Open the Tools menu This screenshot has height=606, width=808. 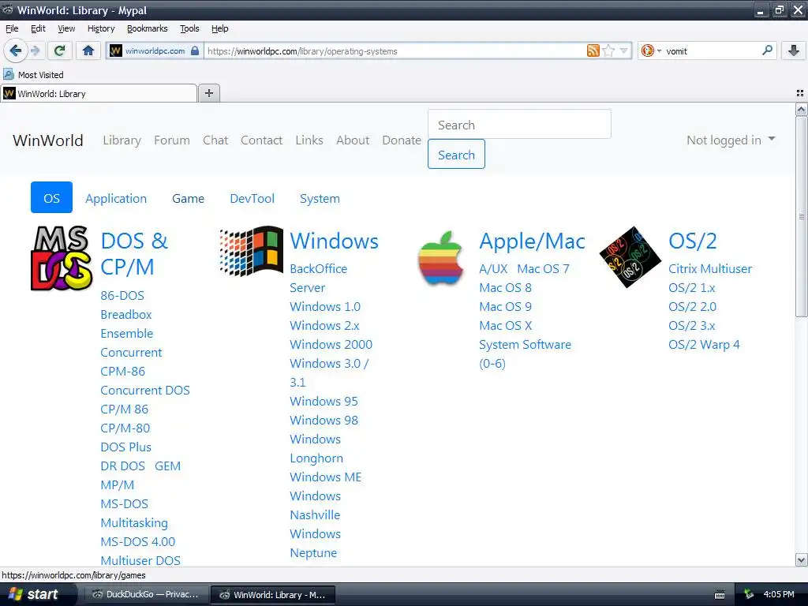tap(189, 28)
